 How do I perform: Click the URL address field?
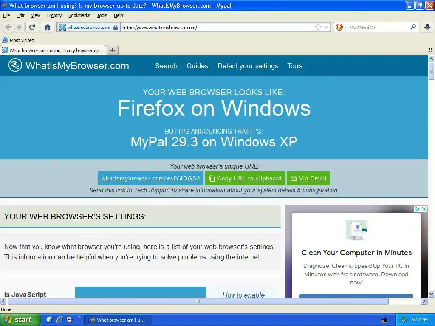pos(217,27)
